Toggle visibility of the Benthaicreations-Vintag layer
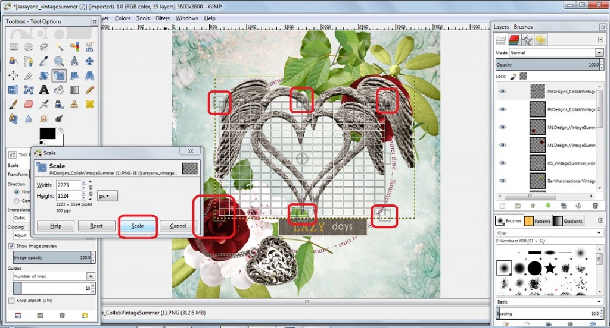 [503, 181]
